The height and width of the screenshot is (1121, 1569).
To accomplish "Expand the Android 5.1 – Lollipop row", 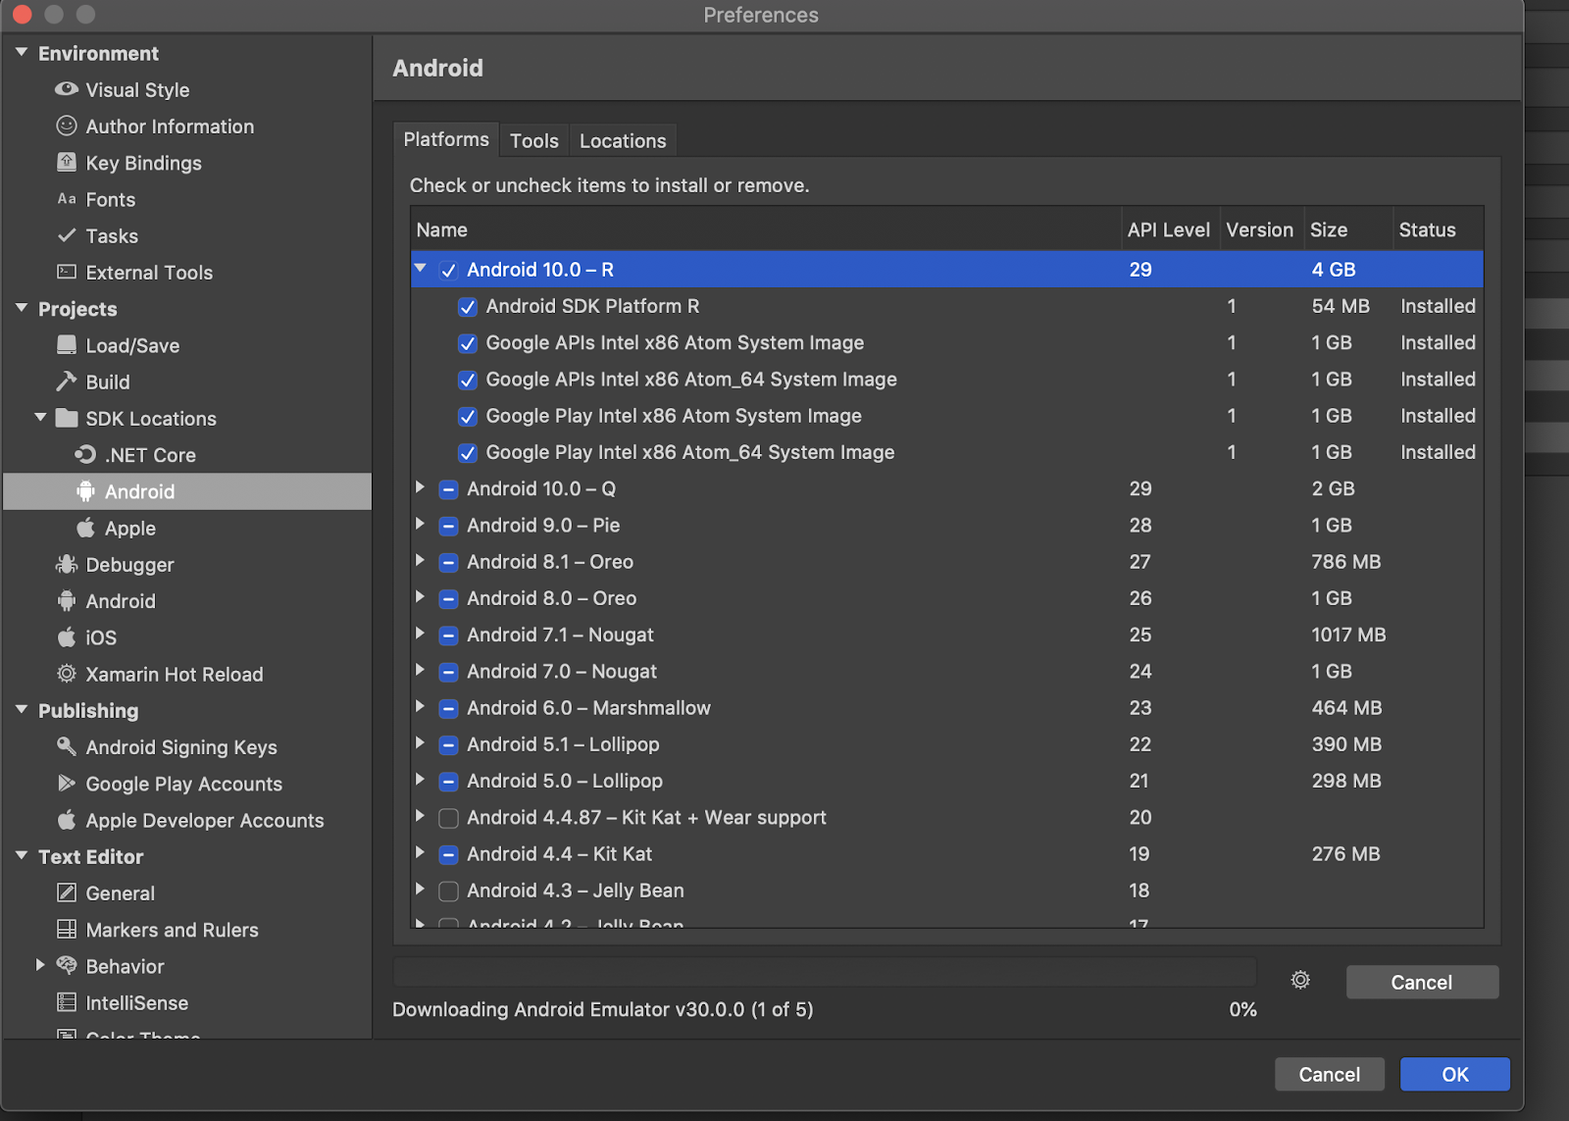I will [x=421, y=742].
